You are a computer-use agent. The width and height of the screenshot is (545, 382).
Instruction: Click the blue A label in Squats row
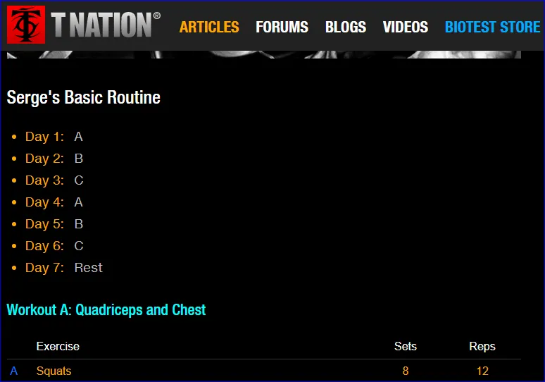point(13,371)
